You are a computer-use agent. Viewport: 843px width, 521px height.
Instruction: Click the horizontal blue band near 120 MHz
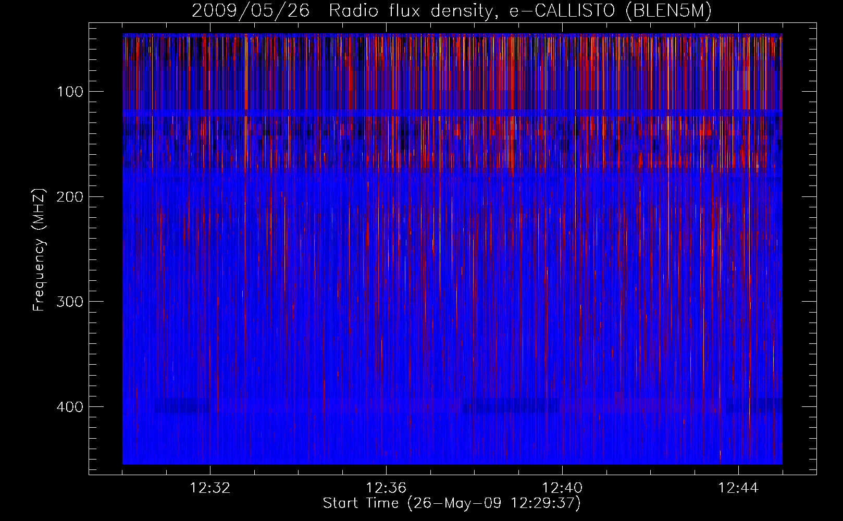(452, 113)
